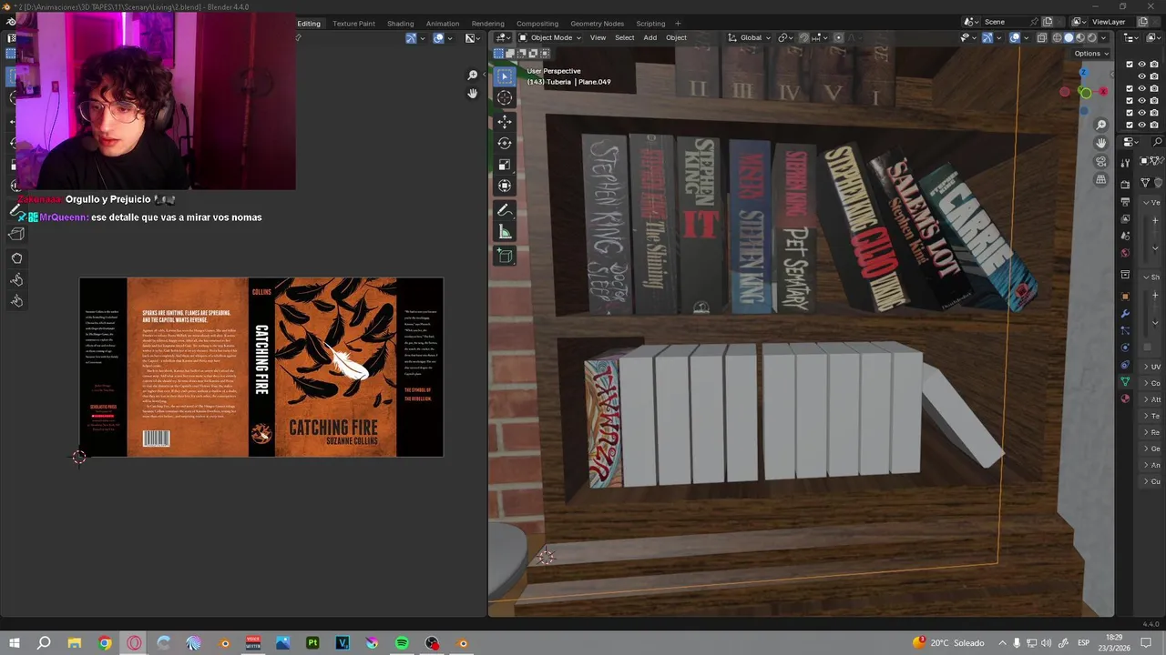Select the Move tool in 3D viewport
Screen dimensions: 1166x655
click(505, 121)
